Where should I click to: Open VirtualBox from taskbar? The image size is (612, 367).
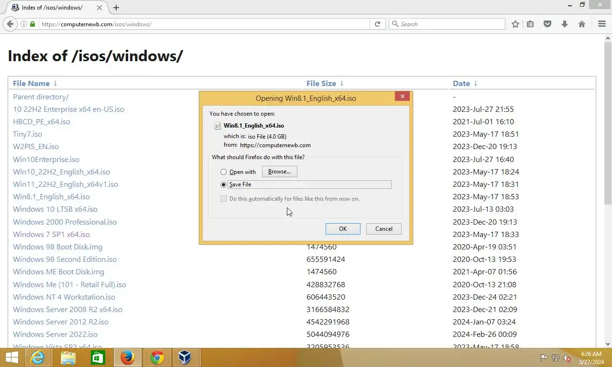pos(185,357)
